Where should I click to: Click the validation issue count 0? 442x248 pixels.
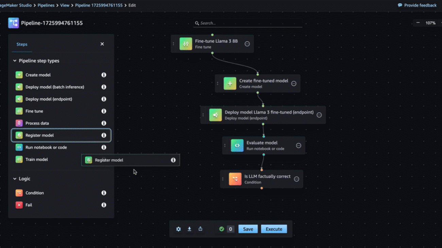pyautogui.click(x=230, y=229)
